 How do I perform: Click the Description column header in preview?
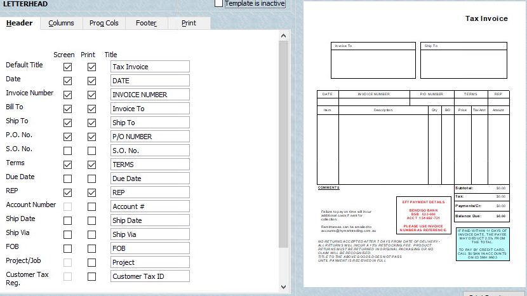coord(383,110)
